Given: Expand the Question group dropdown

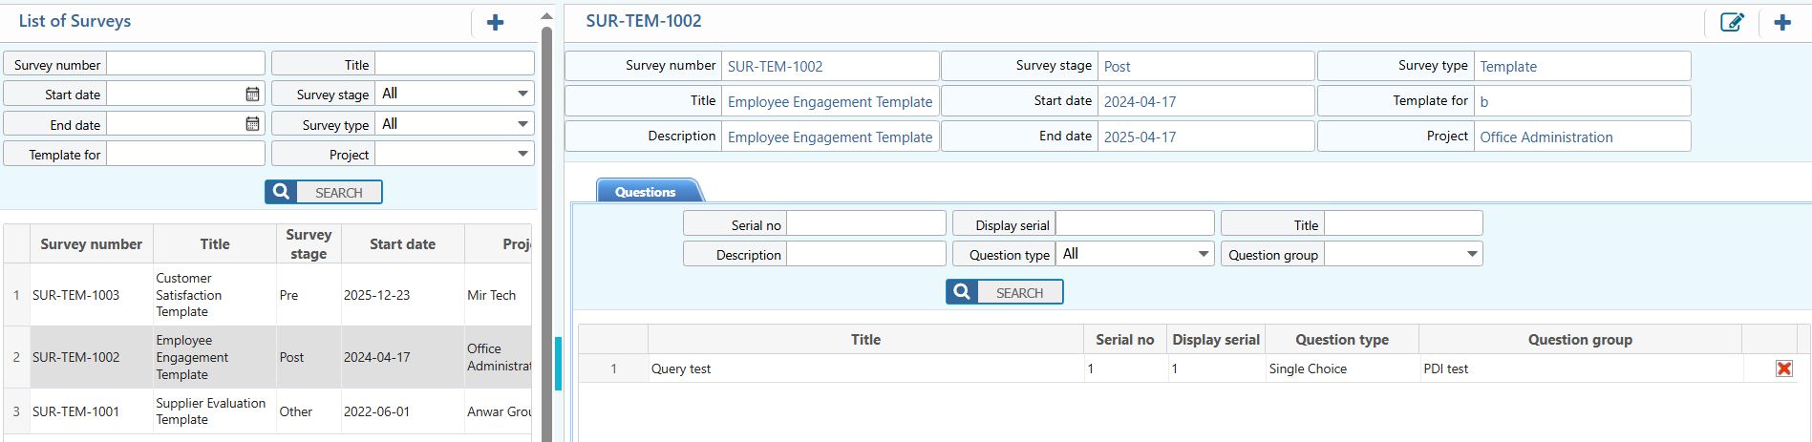Looking at the screenshot, I should (1472, 255).
